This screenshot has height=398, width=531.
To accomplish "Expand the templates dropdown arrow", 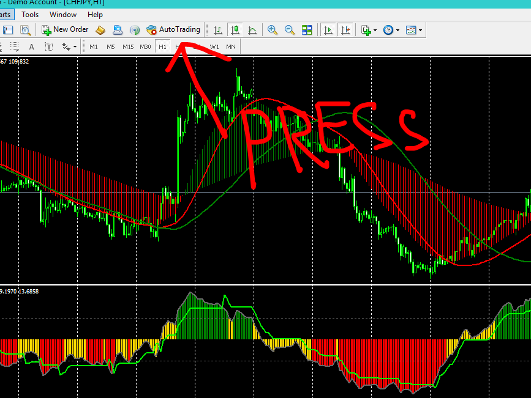I will click(420, 30).
